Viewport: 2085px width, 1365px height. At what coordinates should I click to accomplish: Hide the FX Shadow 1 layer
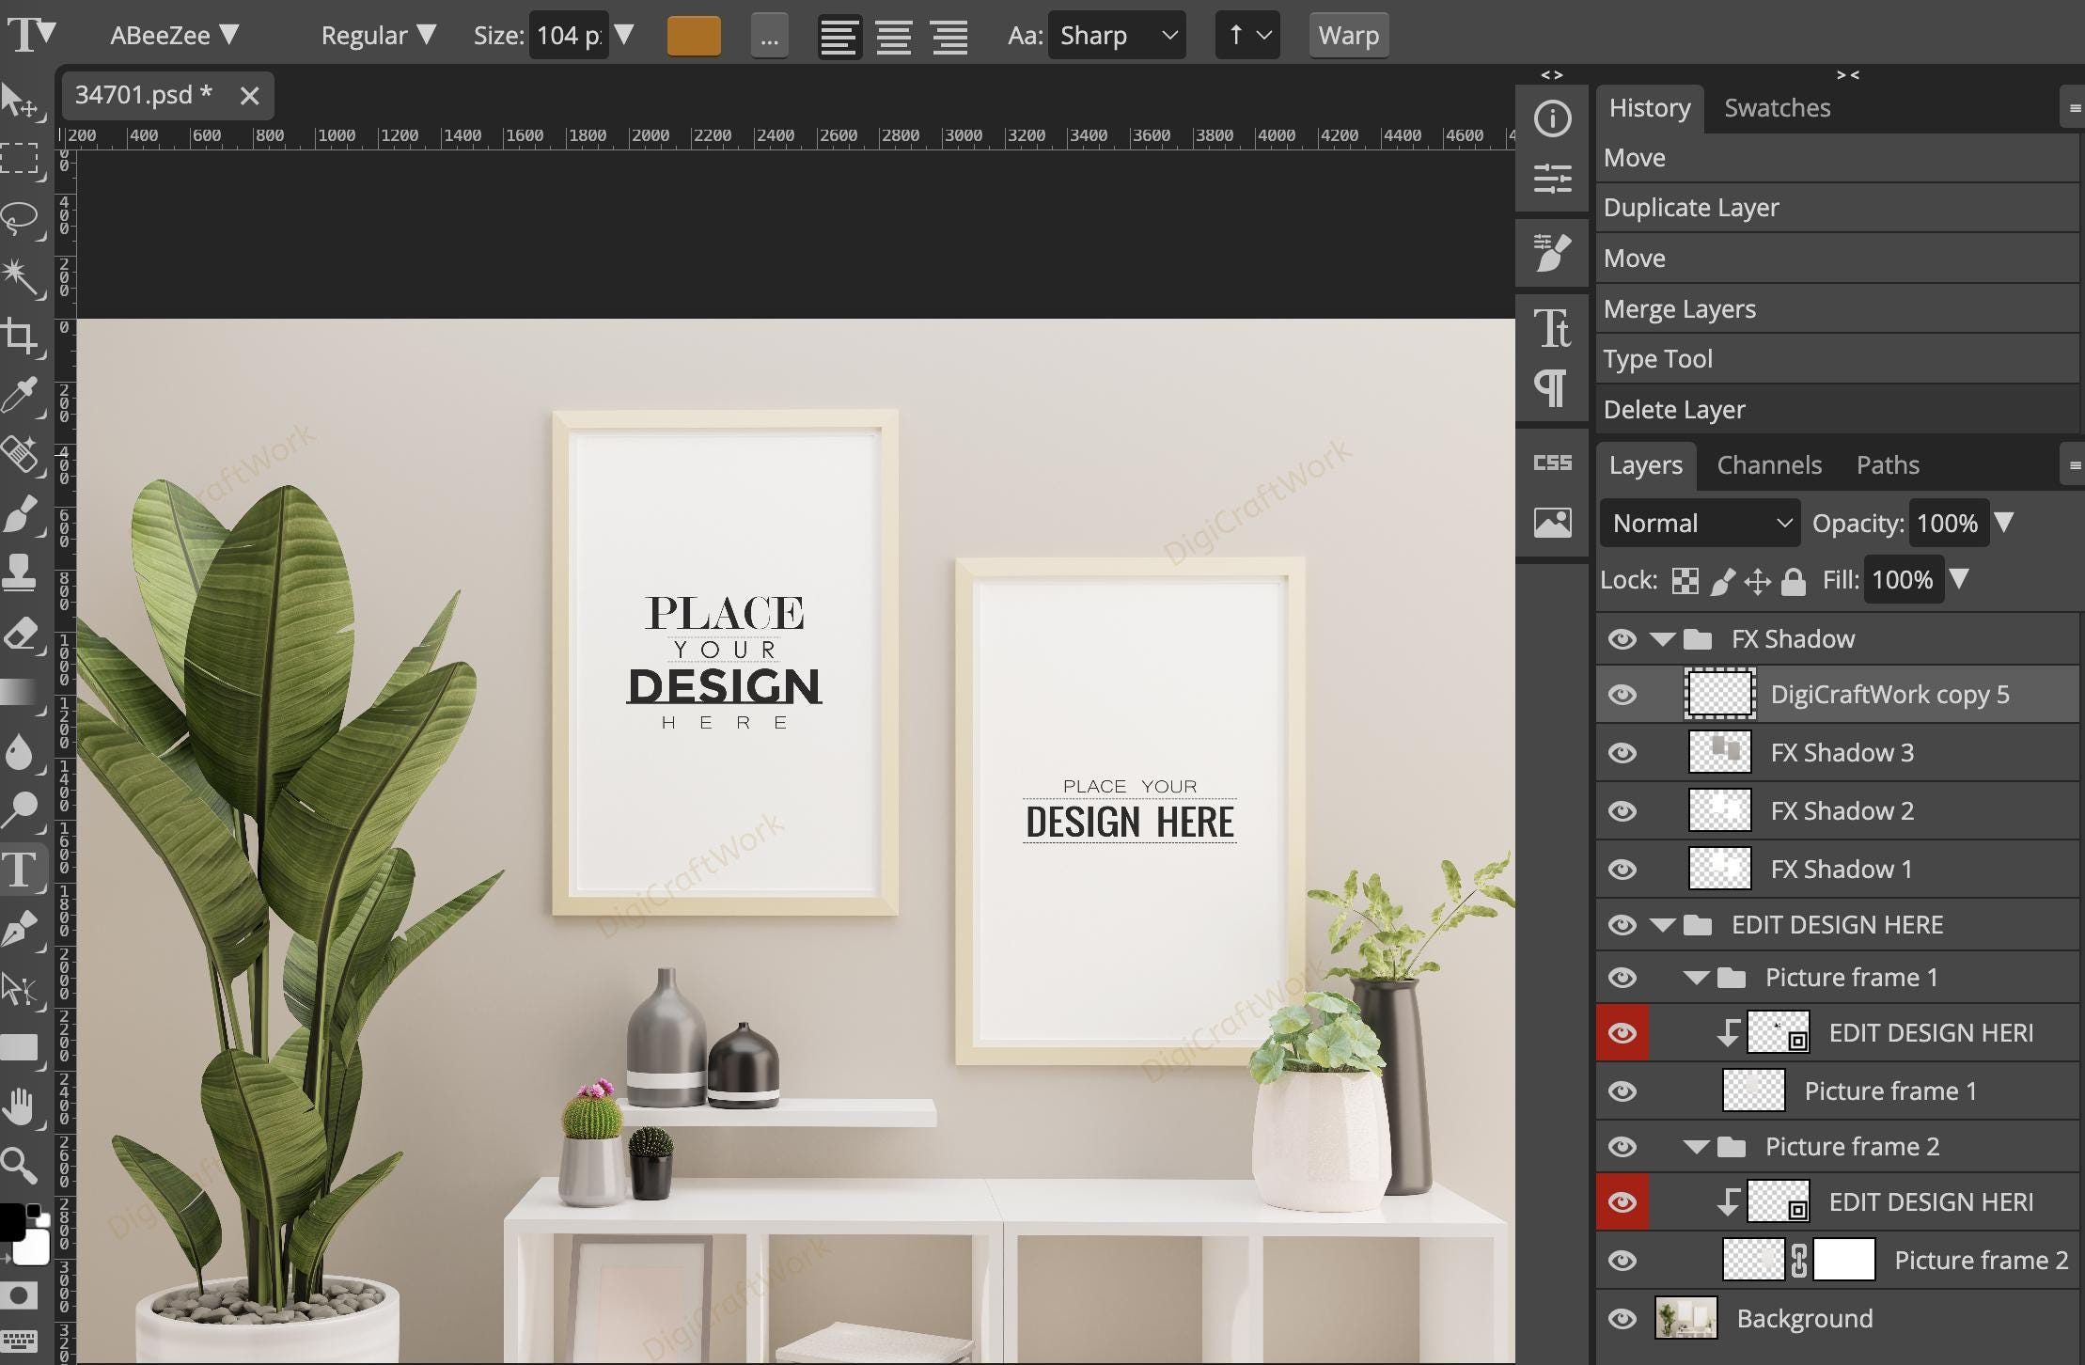pyautogui.click(x=1623, y=870)
